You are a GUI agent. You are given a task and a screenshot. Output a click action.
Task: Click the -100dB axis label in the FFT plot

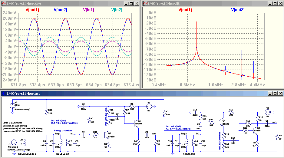(150, 64)
